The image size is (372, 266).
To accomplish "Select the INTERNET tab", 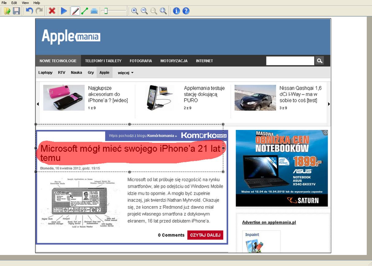I will pos(204,61).
